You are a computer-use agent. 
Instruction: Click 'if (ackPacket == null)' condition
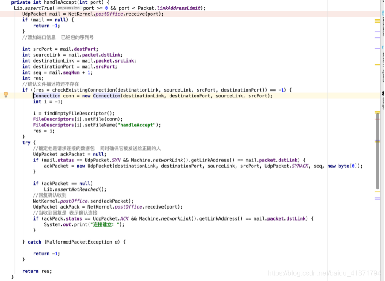pyautogui.click(x=63, y=184)
